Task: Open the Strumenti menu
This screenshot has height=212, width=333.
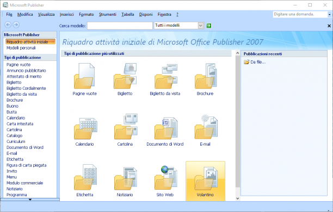Action: pos(107,15)
